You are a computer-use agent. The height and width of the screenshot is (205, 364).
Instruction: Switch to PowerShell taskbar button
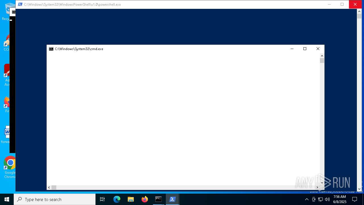coord(172,199)
